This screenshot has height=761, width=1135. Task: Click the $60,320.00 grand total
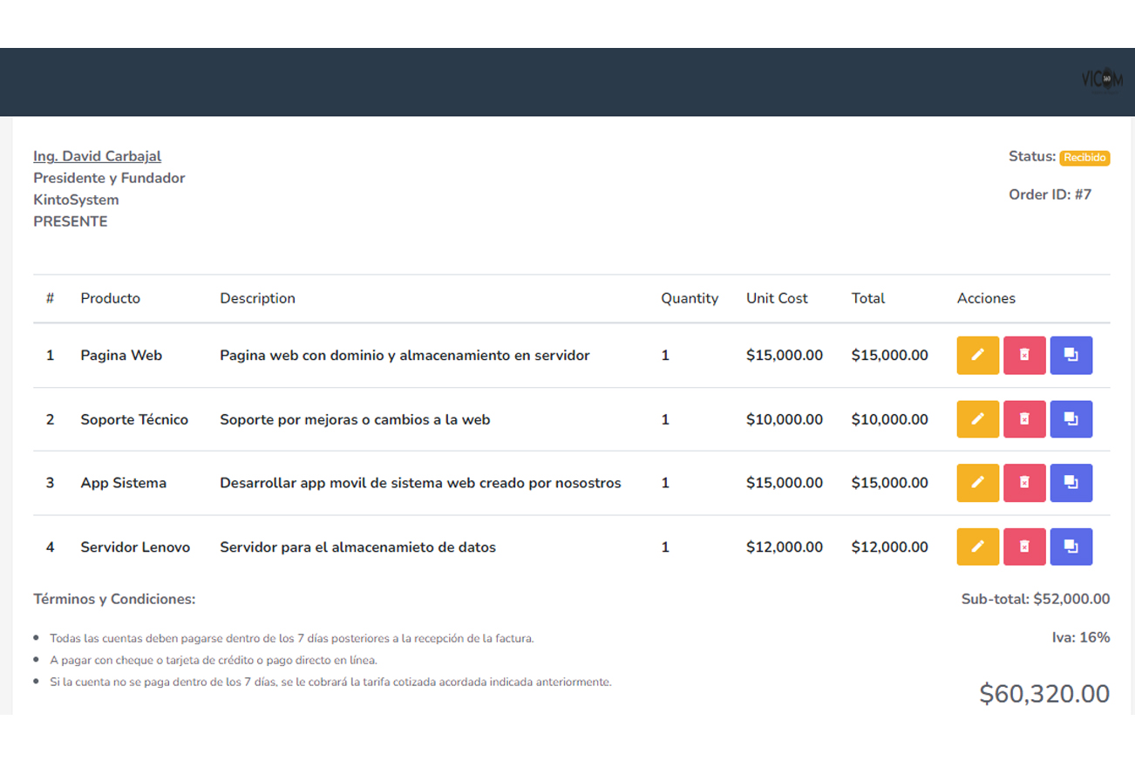(1043, 694)
